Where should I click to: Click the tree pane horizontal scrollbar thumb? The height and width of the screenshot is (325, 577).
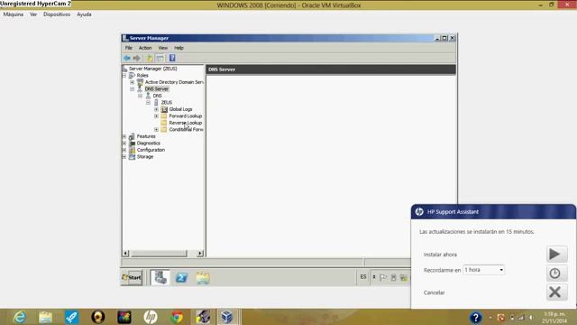(x=159, y=254)
